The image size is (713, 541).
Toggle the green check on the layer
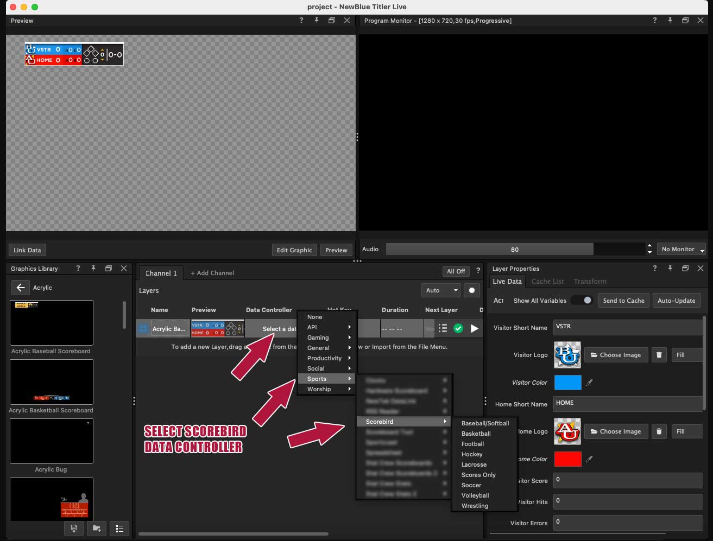458,328
